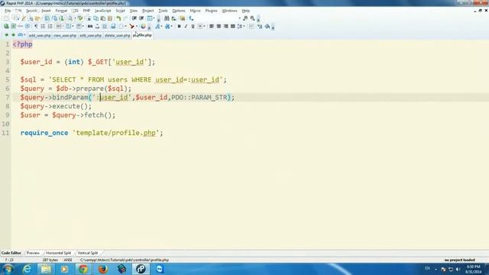Expand dropdown beside red arrow icon

coord(137,26)
